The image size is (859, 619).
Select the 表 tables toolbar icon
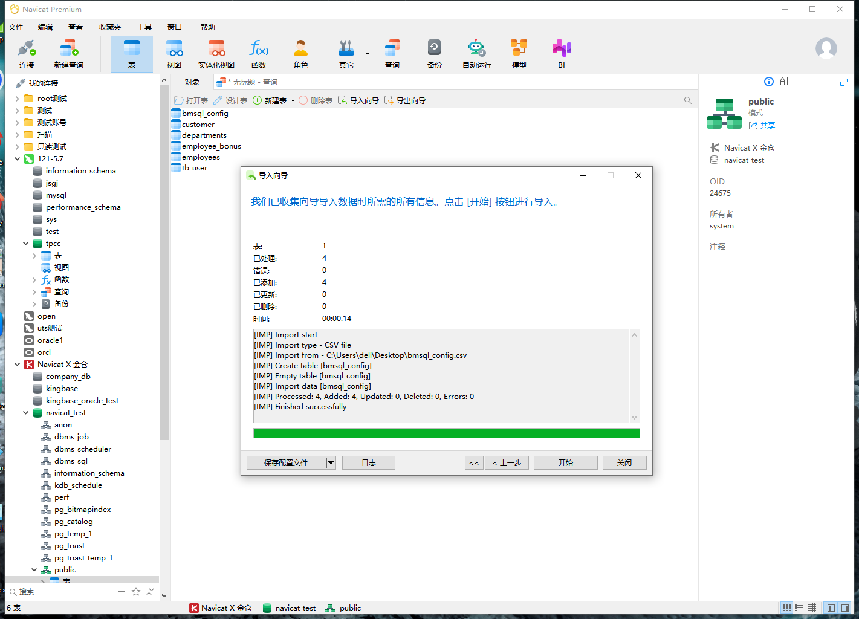tap(132, 54)
